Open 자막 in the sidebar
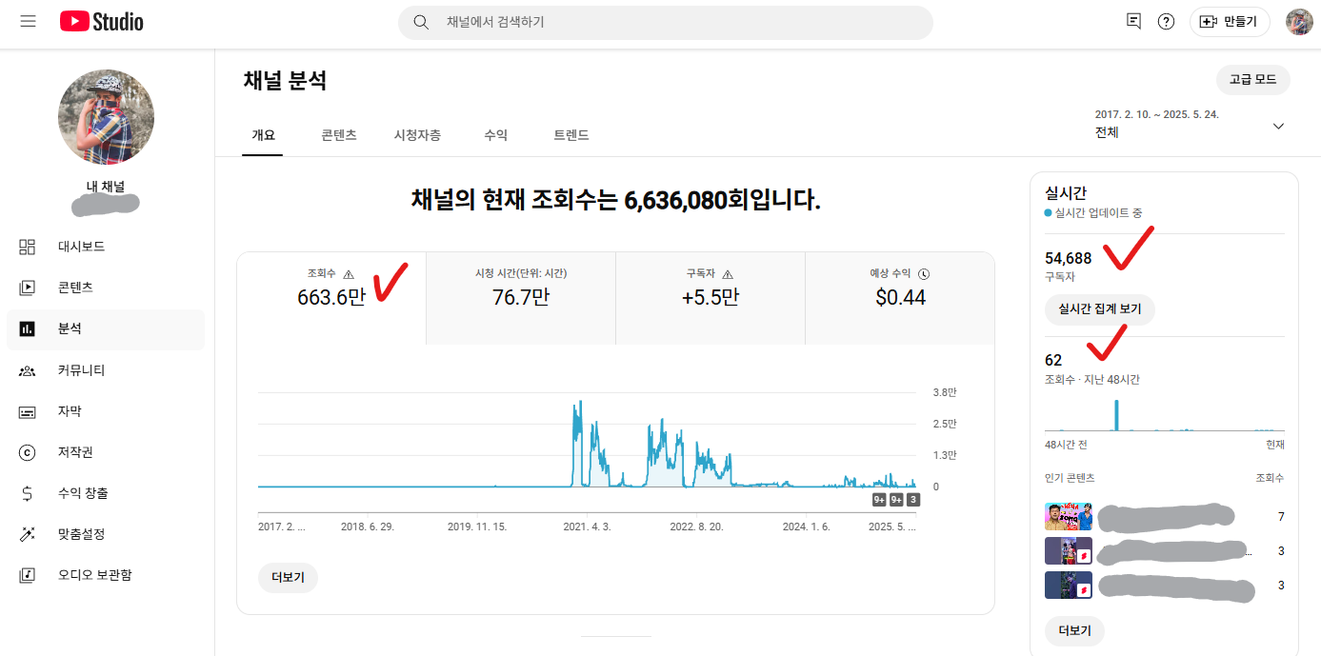 click(106, 411)
